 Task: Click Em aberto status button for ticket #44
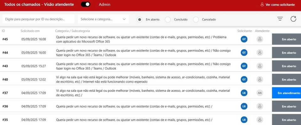286,53
